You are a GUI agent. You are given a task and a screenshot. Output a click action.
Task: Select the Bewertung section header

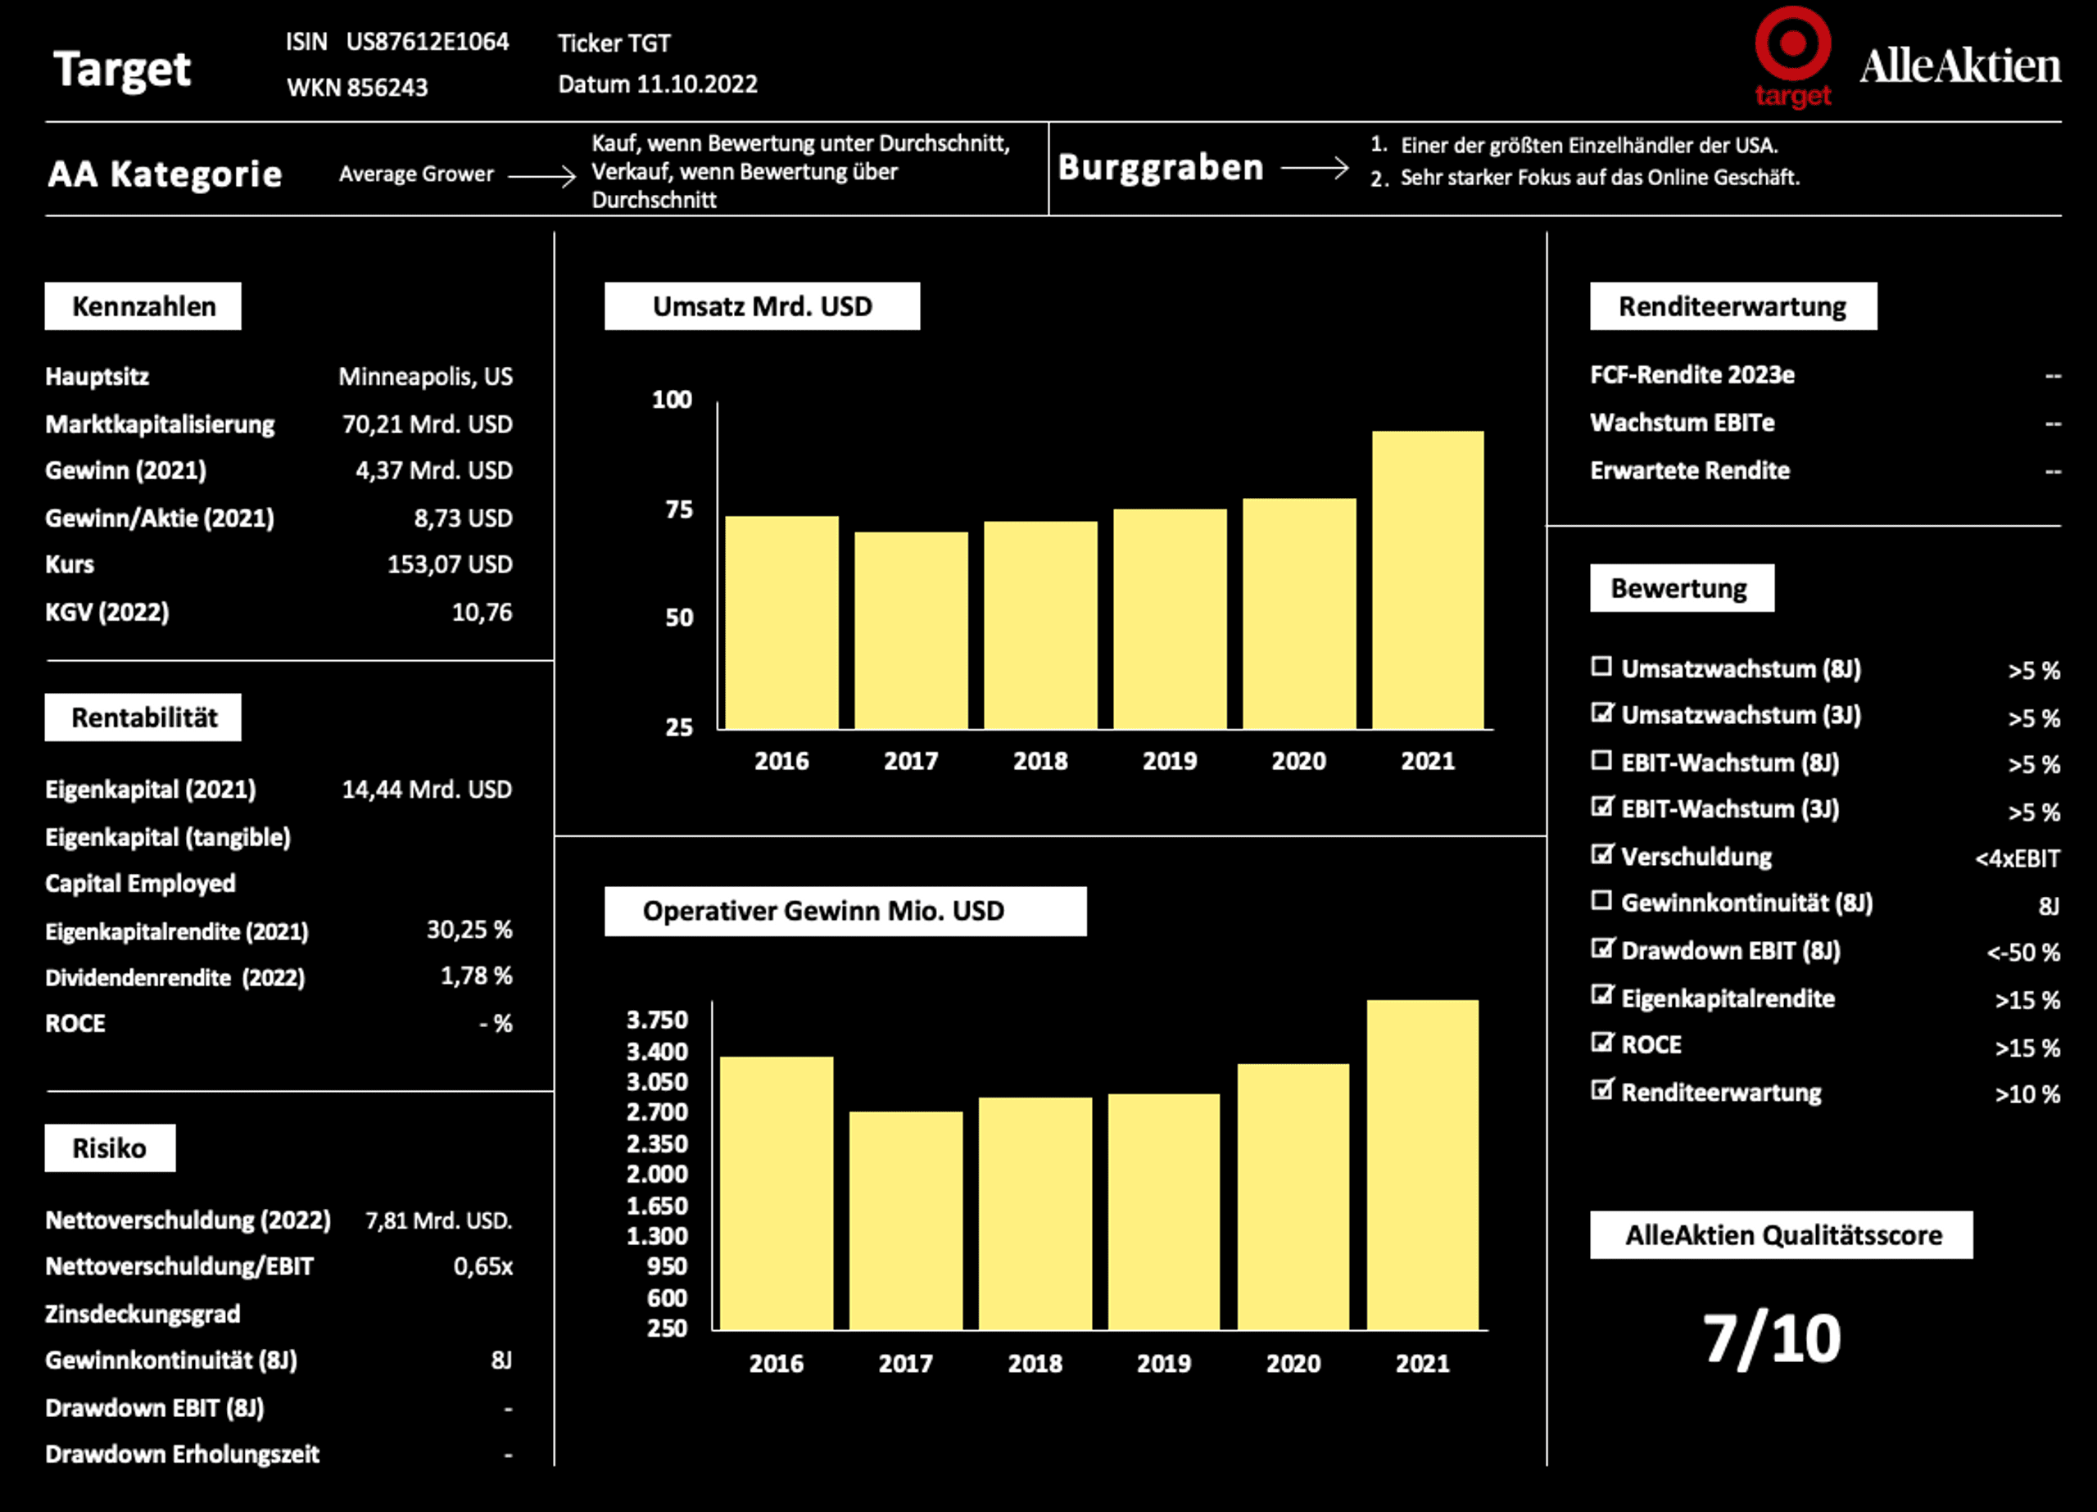pos(1682,588)
